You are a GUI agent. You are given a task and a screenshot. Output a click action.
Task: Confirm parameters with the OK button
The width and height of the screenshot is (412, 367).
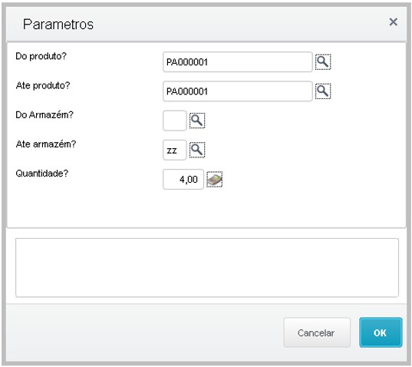381,332
